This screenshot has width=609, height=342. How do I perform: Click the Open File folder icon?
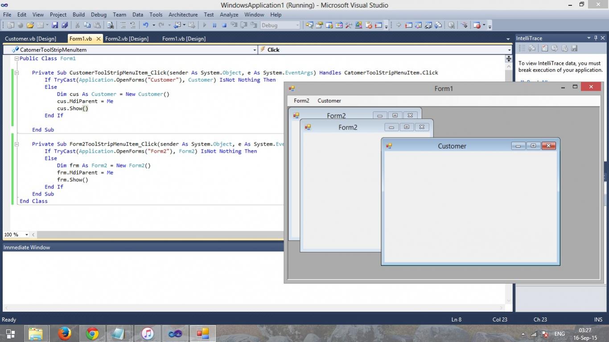[x=30, y=25]
